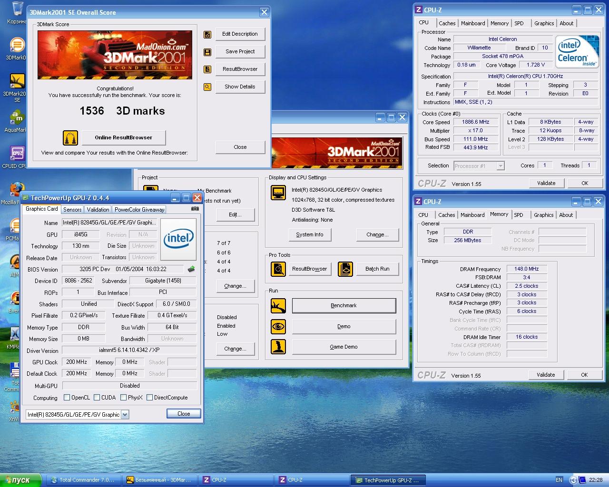Click the Edit Description icon in 3DMark score window

pyautogui.click(x=207, y=34)
